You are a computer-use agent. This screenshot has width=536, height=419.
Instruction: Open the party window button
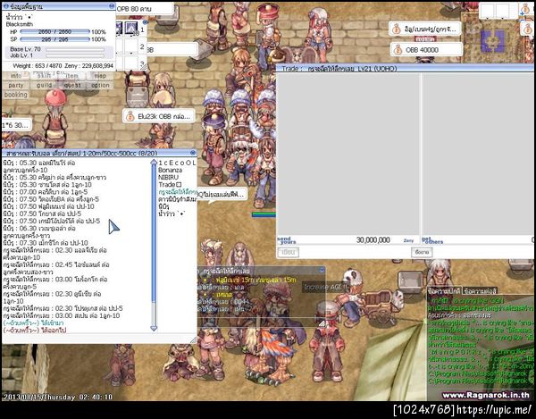coord(16,85)
